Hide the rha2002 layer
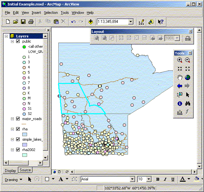 pos(18,150)
